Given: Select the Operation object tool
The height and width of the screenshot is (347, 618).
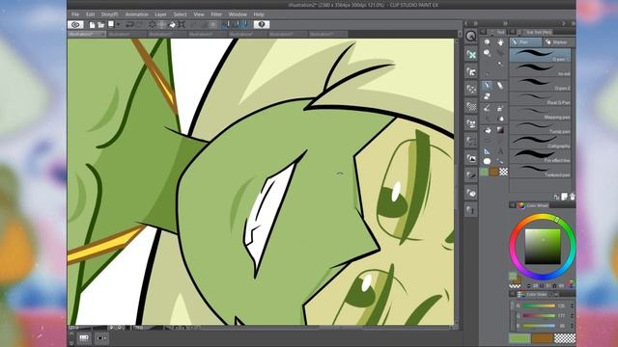Looking at the screenshot, I should pyautogui.click(x=488, y=53).
